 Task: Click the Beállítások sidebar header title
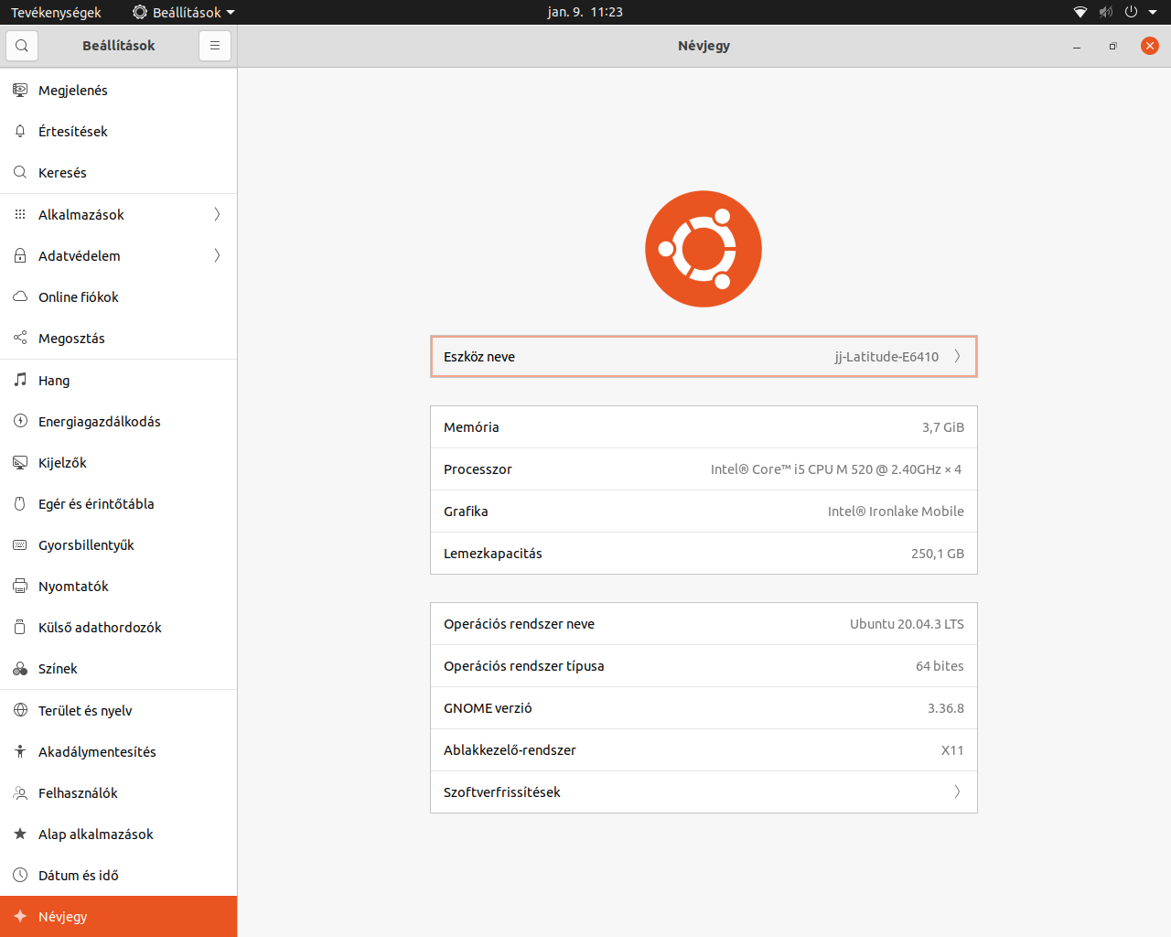119,46
